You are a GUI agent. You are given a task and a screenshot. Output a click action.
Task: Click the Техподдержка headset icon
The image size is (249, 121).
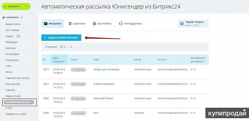(121, 24)
